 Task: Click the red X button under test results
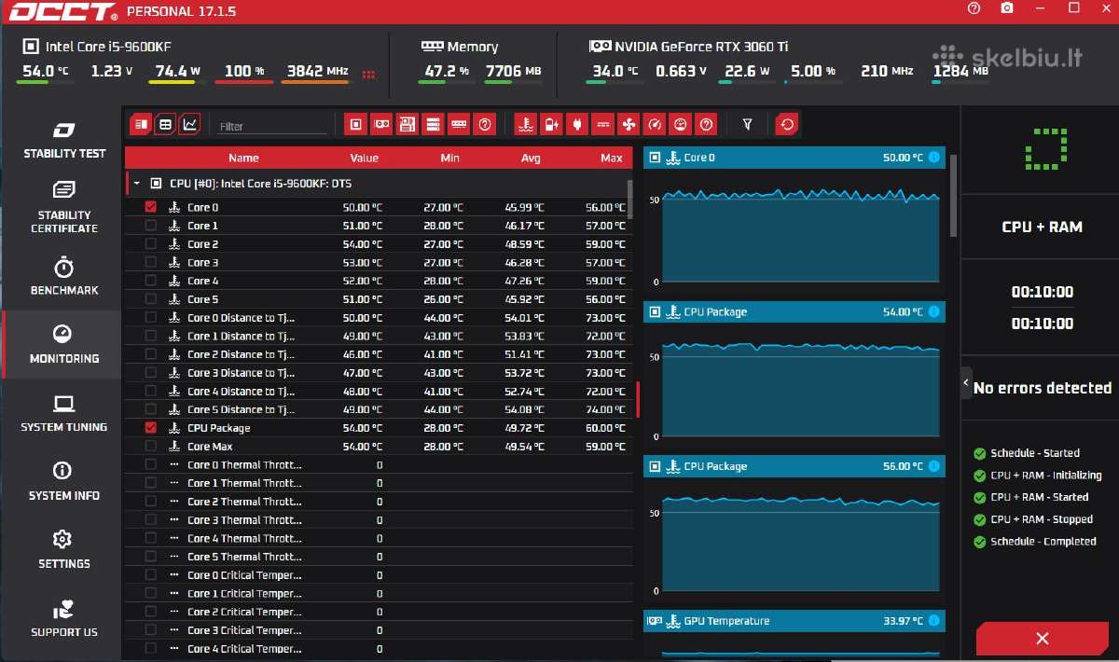[x=1043, y=639]
